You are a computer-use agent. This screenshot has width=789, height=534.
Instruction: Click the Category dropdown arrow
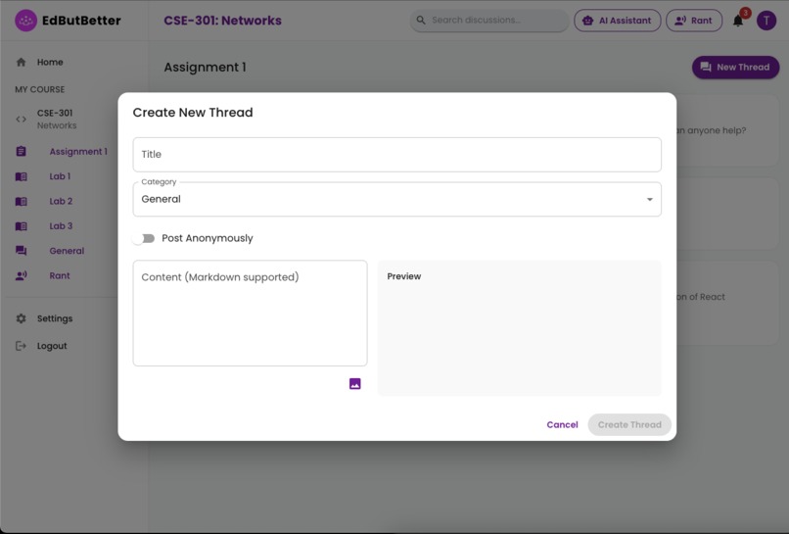[x=650, y=200]
